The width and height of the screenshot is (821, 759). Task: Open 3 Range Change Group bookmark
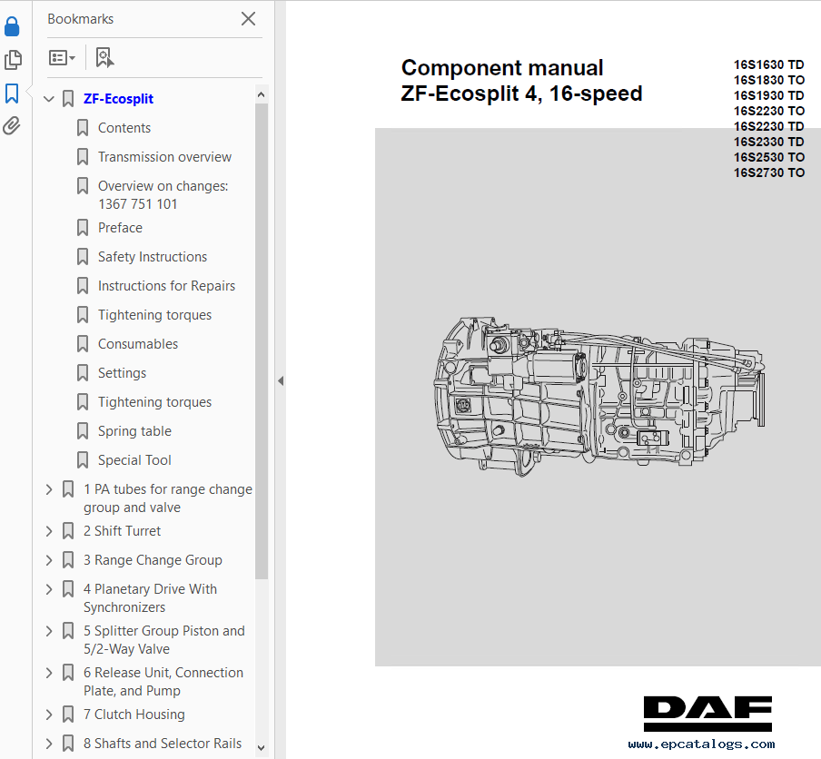[x=153, y=560]
